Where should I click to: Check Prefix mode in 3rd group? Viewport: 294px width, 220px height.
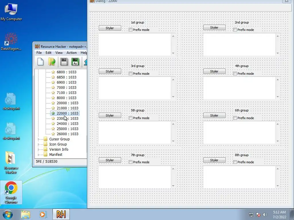pos(131,74)
